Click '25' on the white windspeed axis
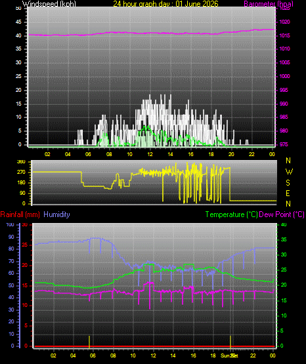The height and width of the screenshot is (364, 306). 18,76
